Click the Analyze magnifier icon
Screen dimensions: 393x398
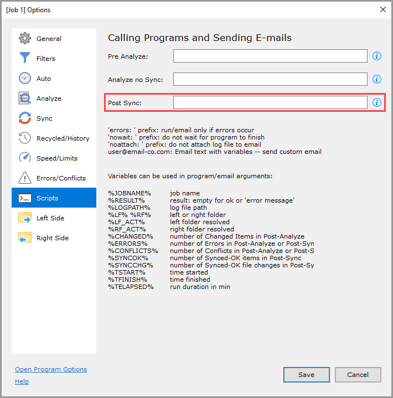[25, 99]
